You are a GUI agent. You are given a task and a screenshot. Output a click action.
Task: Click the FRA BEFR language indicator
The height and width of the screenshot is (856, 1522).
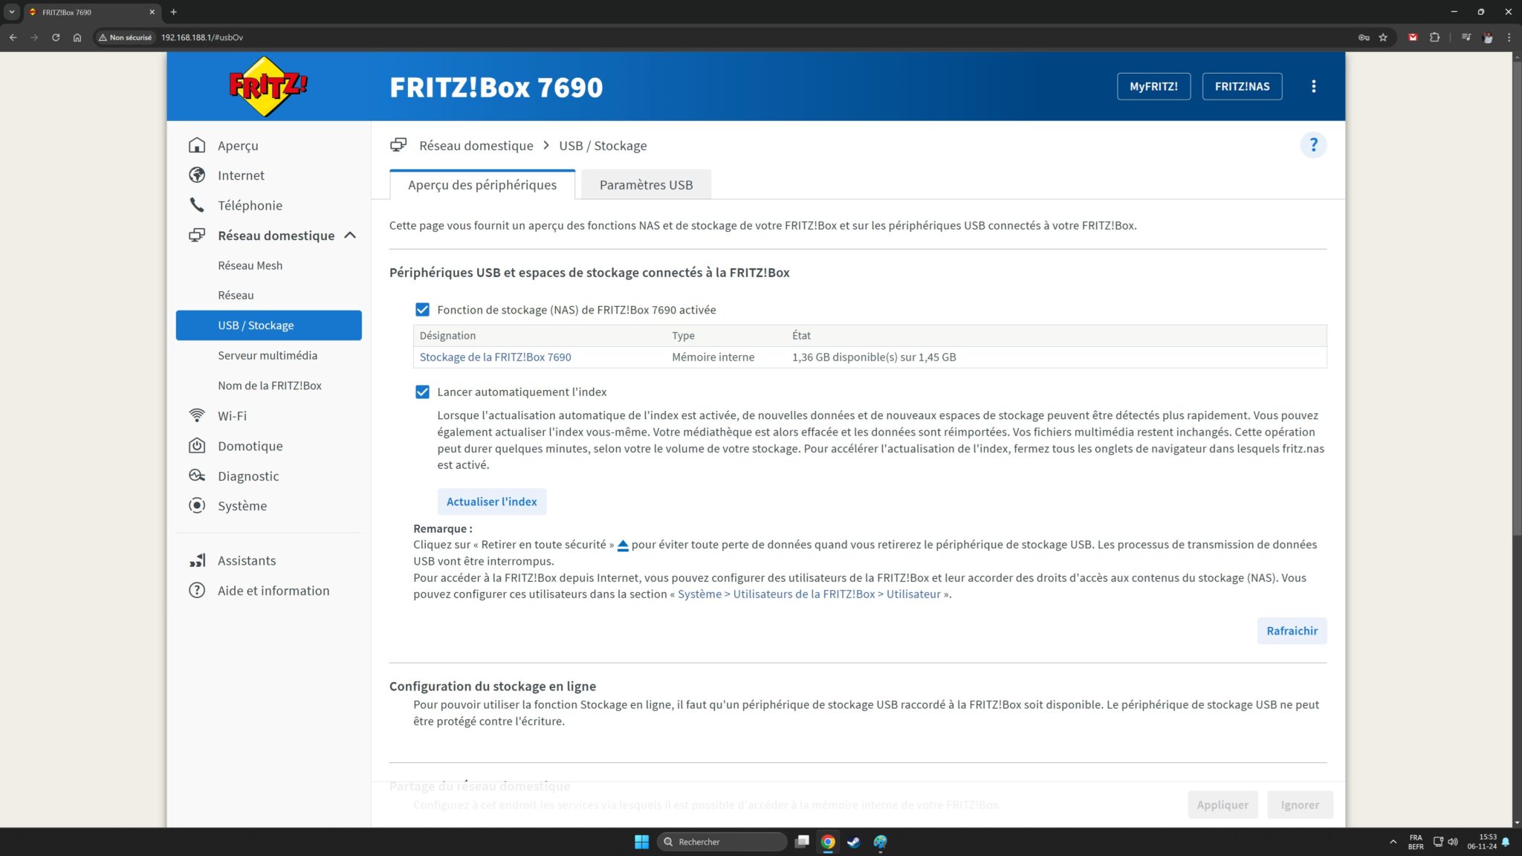point(1416,842)
